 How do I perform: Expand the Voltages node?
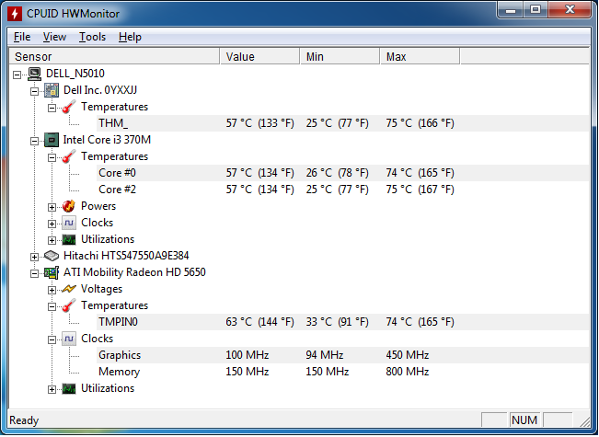pos(52,290)
